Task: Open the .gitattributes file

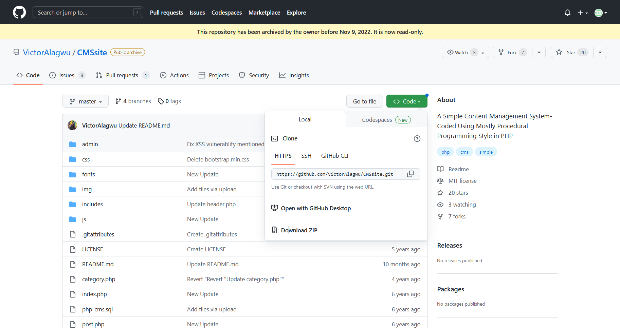Action: click(98, 234)
